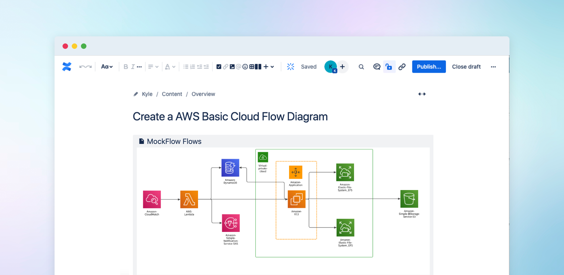Viewport: 564px width, 275px height.
Task: Invite collaborators with the plus button
Action: click(x=342, y=67)
